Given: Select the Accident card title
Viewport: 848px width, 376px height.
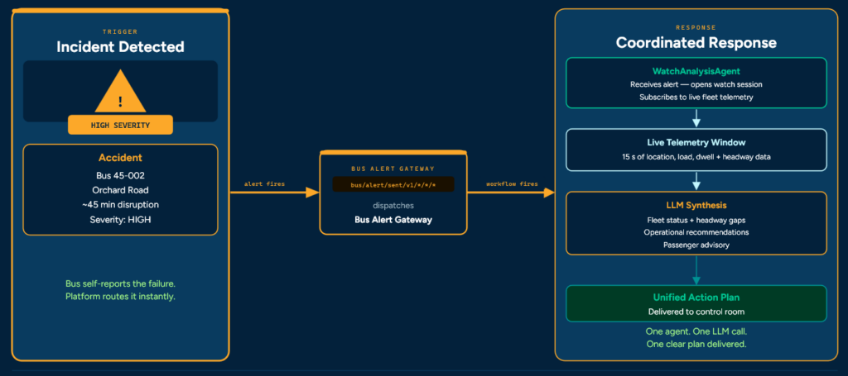Looking at the screenshot, I should (x=120, y=158).
